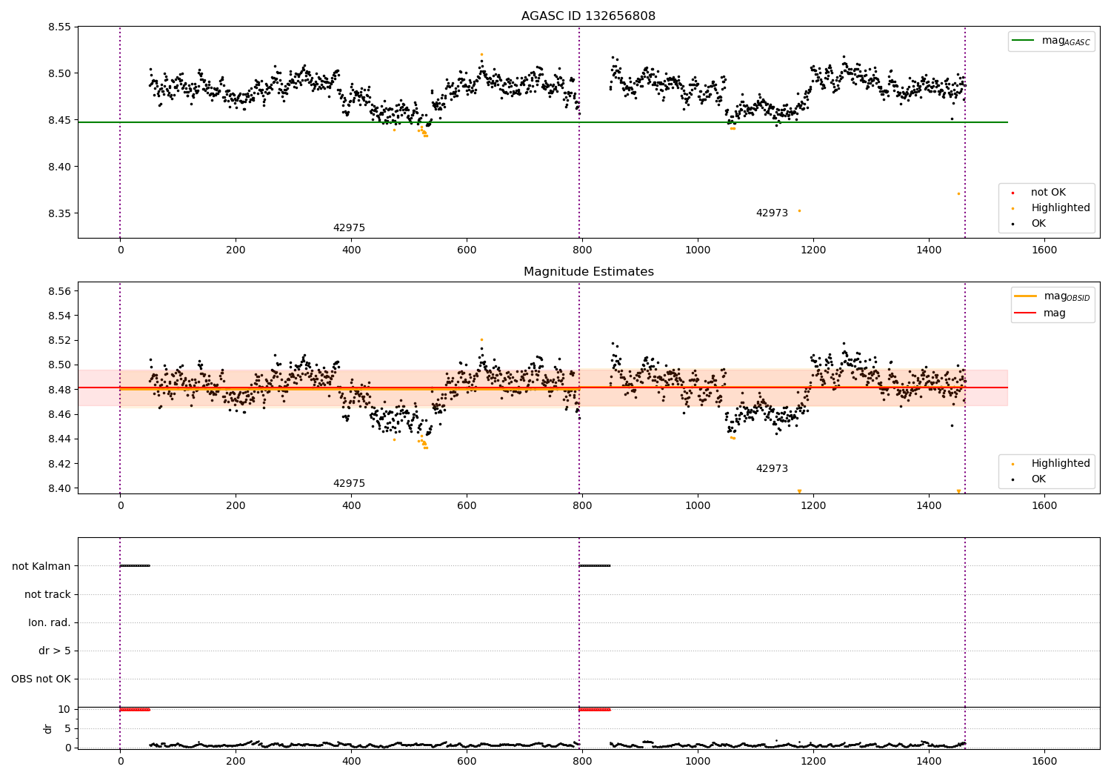
Task: Click the red dr segment starting at 0
Action: [x=135, y=710]
